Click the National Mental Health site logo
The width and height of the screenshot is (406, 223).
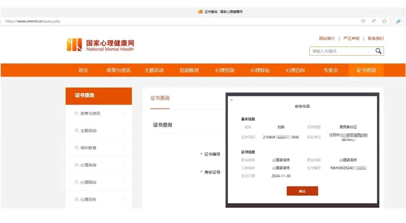(100, 45)
